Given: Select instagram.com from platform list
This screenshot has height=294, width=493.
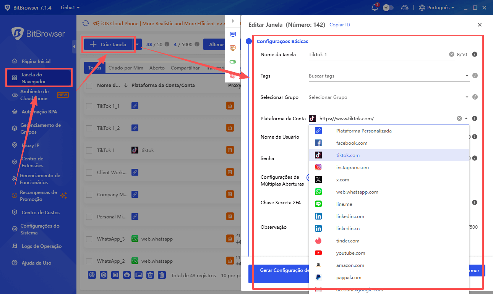Looking at the screenshot, I should pos(389,167).
